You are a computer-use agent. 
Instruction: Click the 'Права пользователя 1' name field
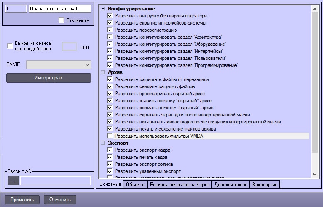(60, 9)
